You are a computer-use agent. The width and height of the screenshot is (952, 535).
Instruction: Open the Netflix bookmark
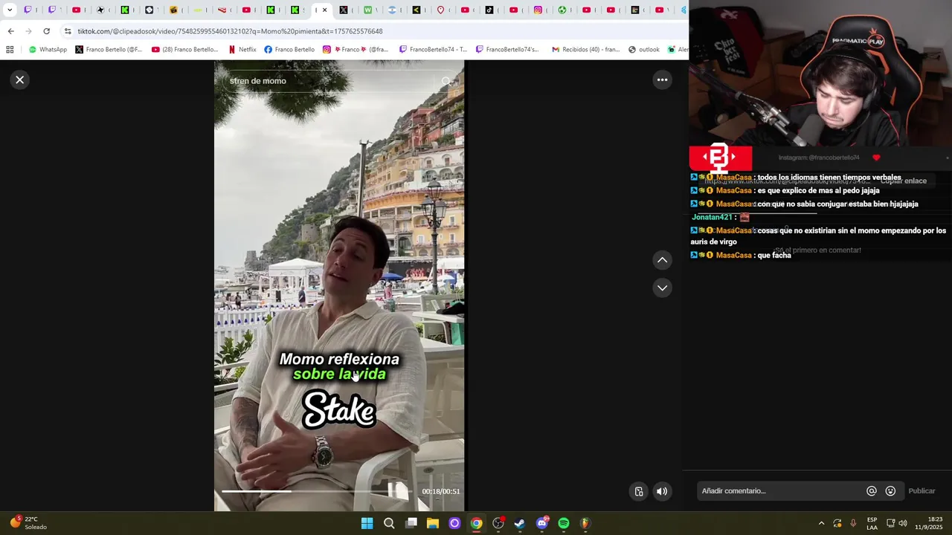click(x=242, y=50)
